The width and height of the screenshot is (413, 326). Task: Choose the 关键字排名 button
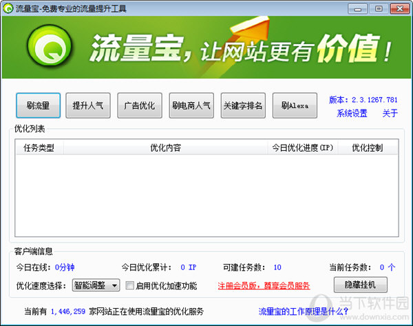pyautogui.click(x=243, y=105)
